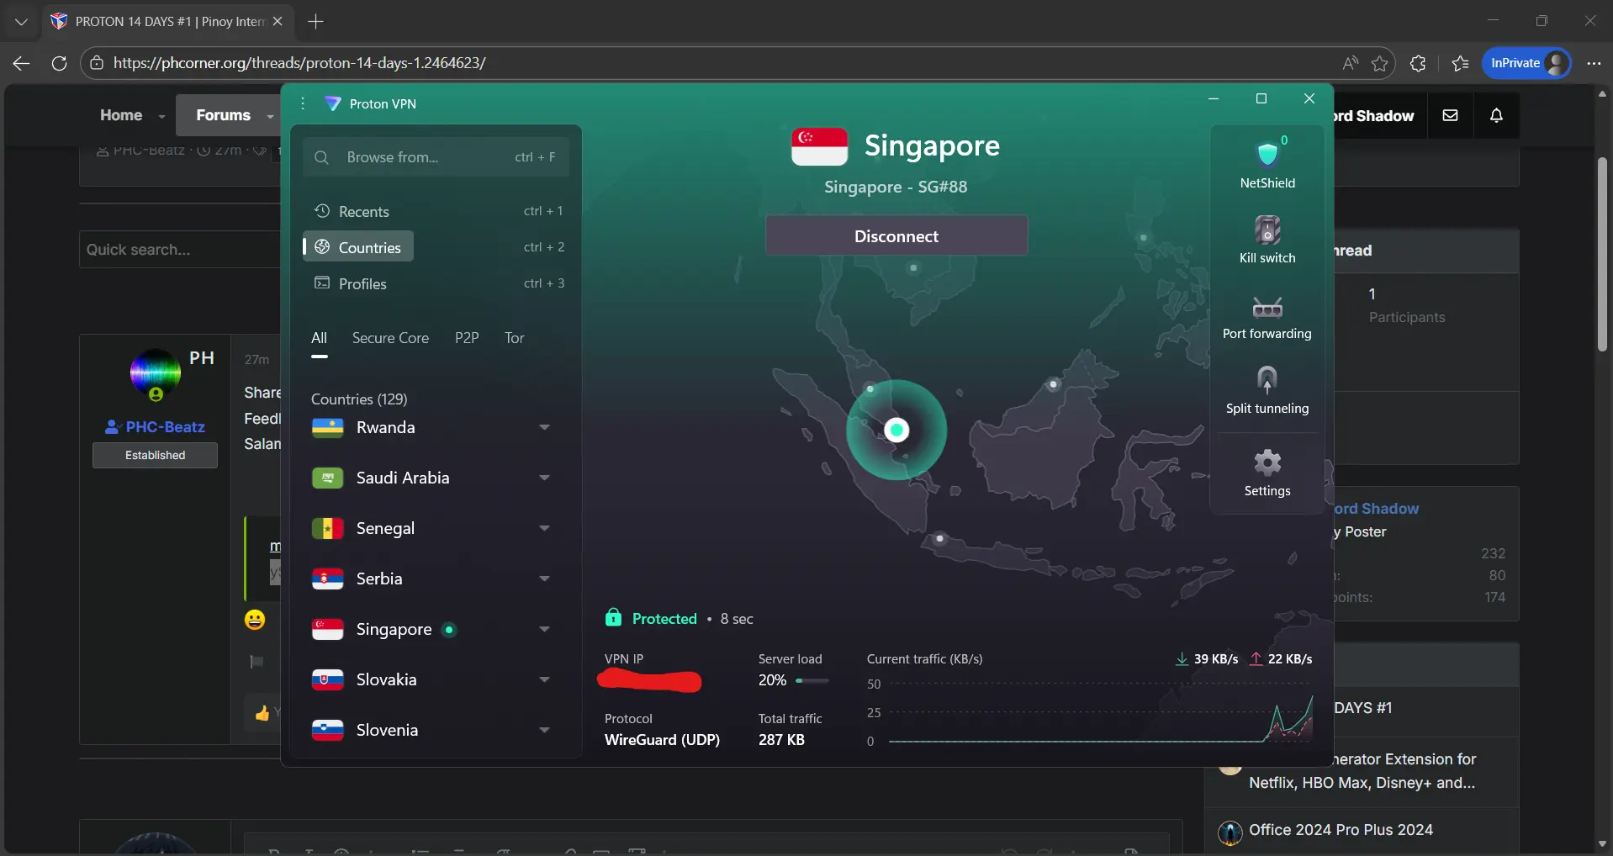Open Forums nav item on page
1613x856 pixels.
click(223, 115)
